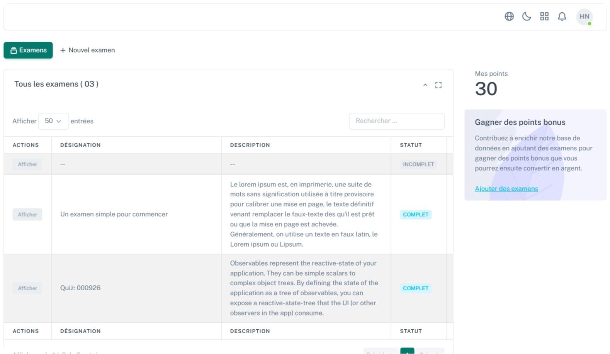The image size is (610, 354).
Task: Click COMPLET badge of Quiz: 000926
Action: (x=416, y=288)
